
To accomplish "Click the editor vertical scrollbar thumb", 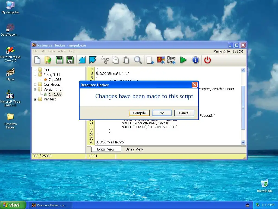I will tap(243, 107).
